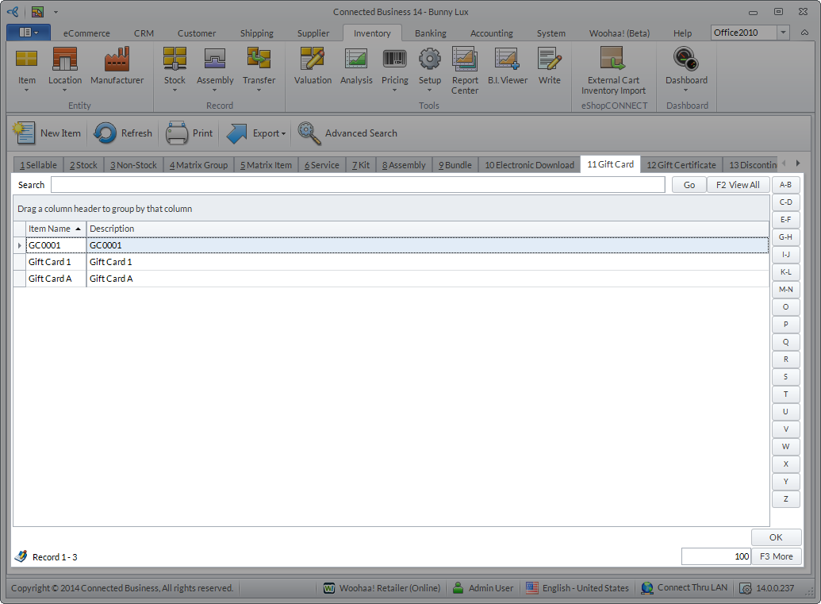The image size is (821, 604).
Task: Collapse the ribbon with the up chevron
Action: [x=804, y=33]
